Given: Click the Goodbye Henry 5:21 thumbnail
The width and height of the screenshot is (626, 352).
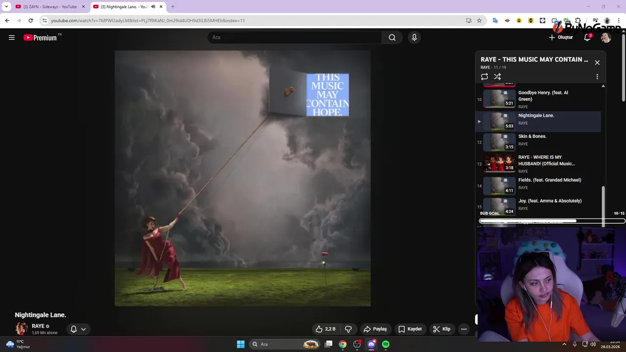Looking at the screenshot, I should click(x=499, y=99).
